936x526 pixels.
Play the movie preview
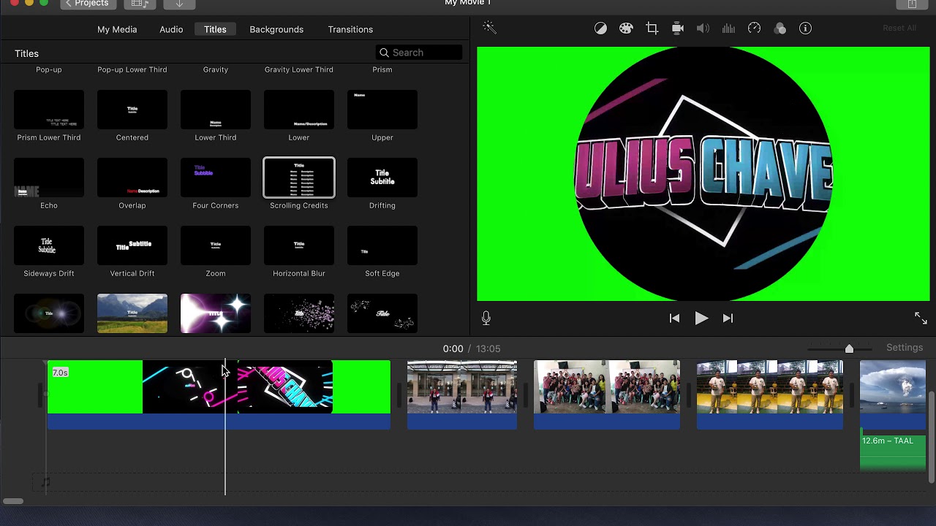pyautogui.click(x=701, y=318)
